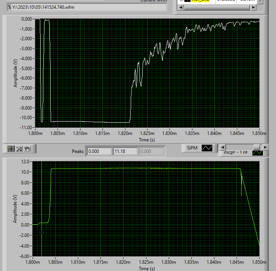This screenshot has width=276, height=271.
Task: Click the lower graph 1.825m time axis label
Action: coord(146,262)
